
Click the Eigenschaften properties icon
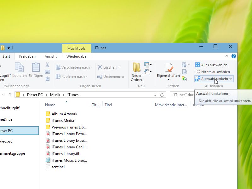tap(169, 67)
